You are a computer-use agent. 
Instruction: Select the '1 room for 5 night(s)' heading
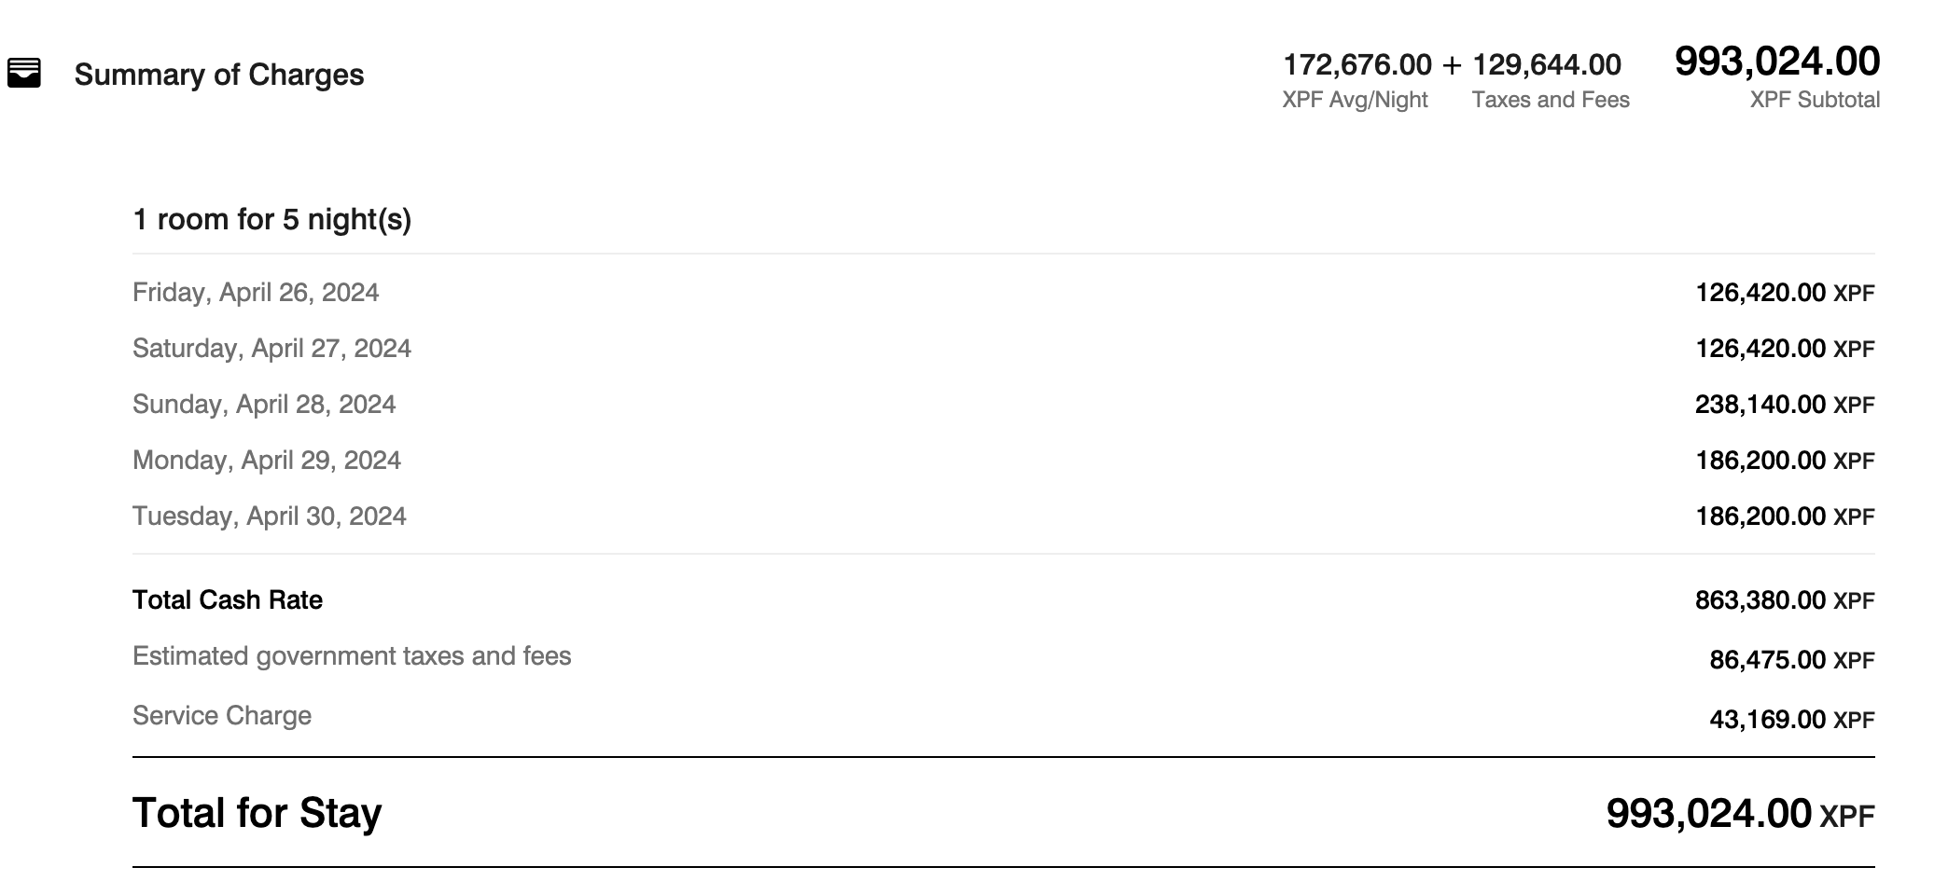(271, 219)
